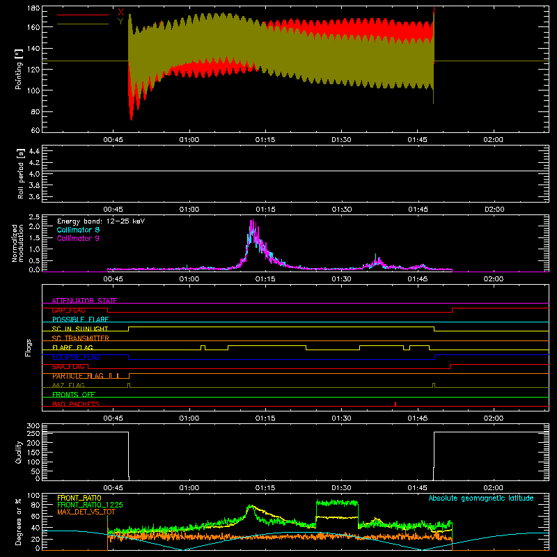Click the 300 tick on the Quality axis

click(x=33, y=426)
